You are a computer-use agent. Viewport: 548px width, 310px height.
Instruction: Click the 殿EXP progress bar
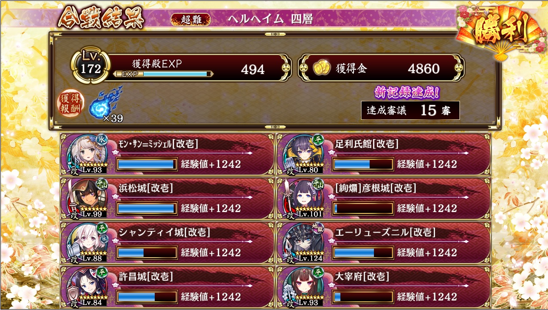tap(164, 74)
